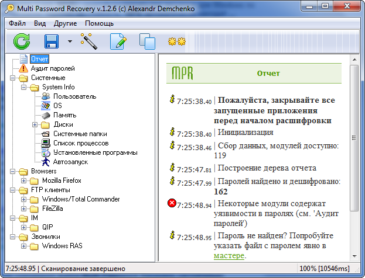Click the copy pages toolbar icon
The height and width of the screenshot is (278, 365).
click(147, 41)
